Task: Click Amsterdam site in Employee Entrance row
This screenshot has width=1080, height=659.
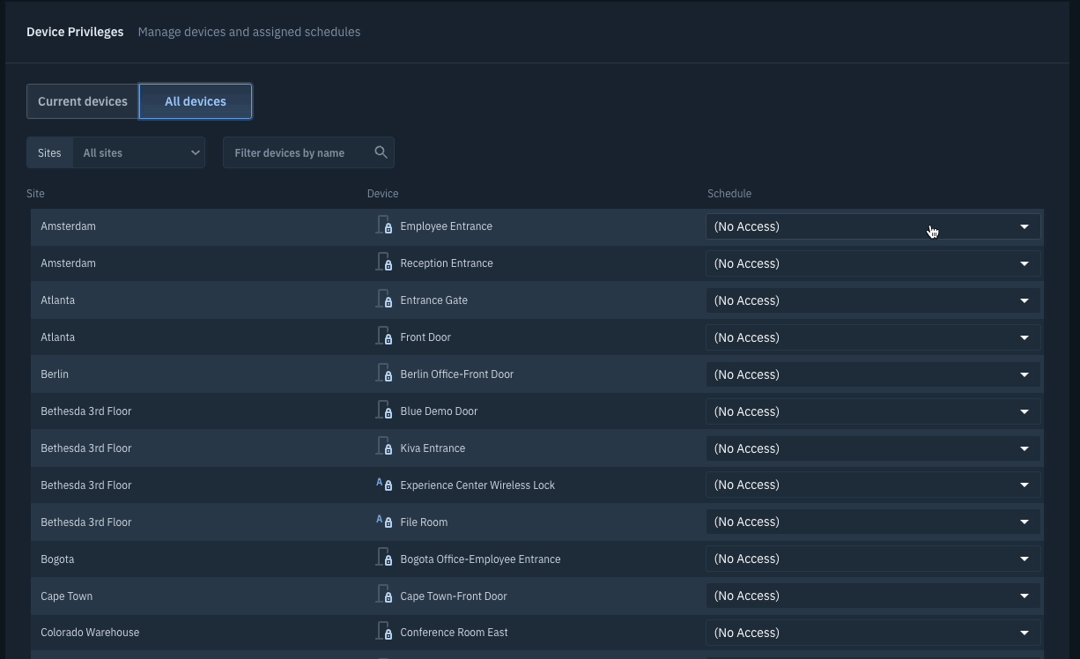Action: pos(68,226)
